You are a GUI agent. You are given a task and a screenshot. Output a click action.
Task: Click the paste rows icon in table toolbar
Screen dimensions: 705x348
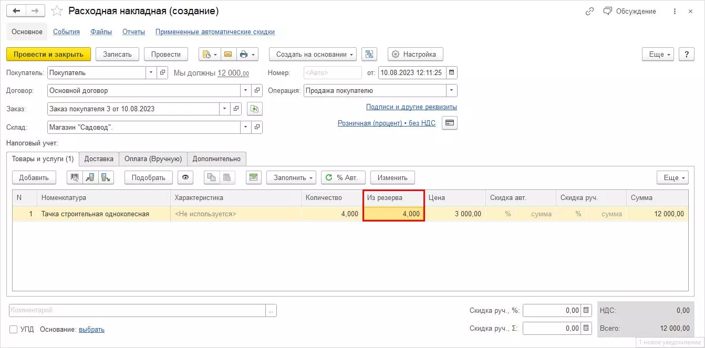227,177
